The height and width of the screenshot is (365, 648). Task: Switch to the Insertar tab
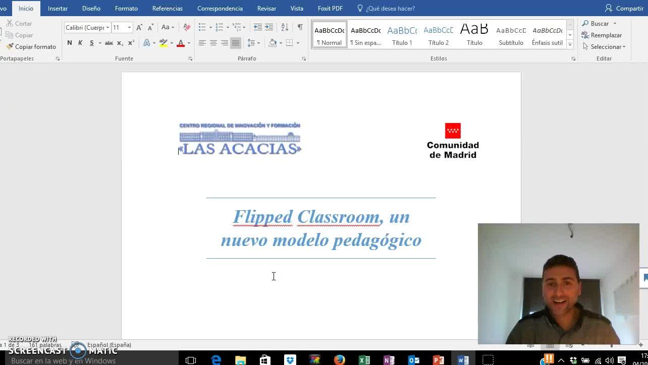click(x=58, y=8)
